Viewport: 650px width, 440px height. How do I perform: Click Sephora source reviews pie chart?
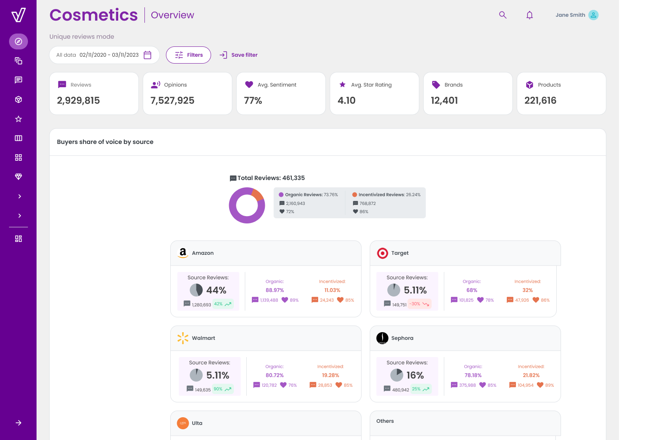pos(397,375)
